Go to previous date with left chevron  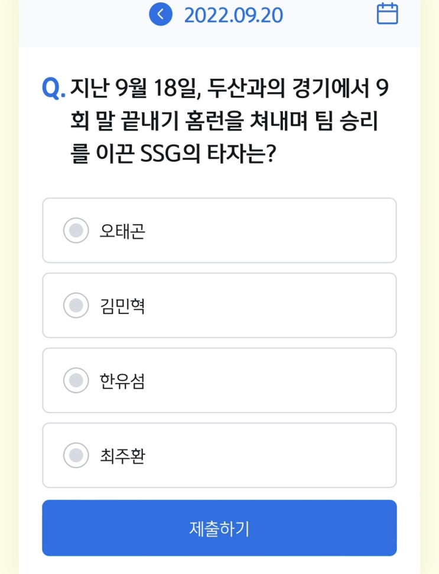(x=161, y=15)
